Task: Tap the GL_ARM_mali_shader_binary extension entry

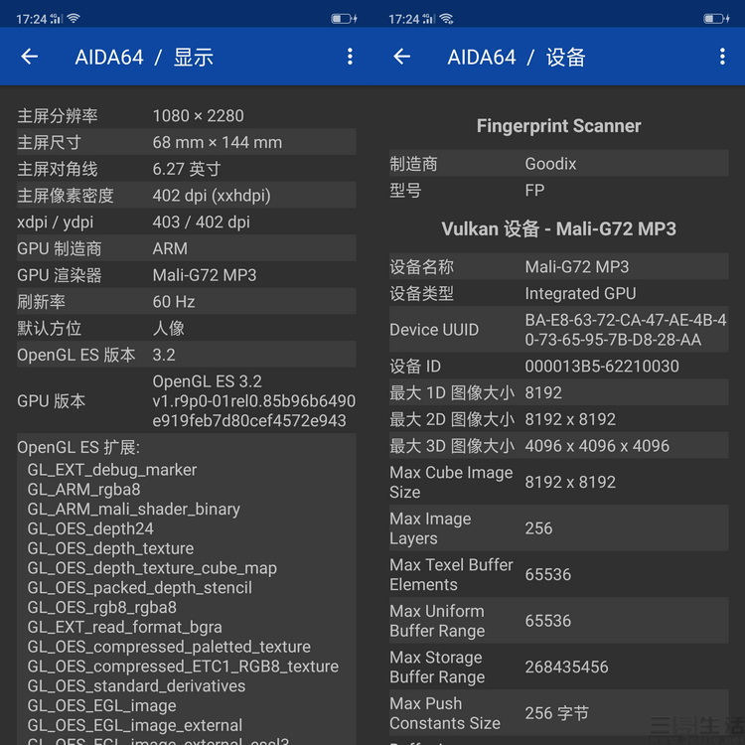Action: click(134, 509)
